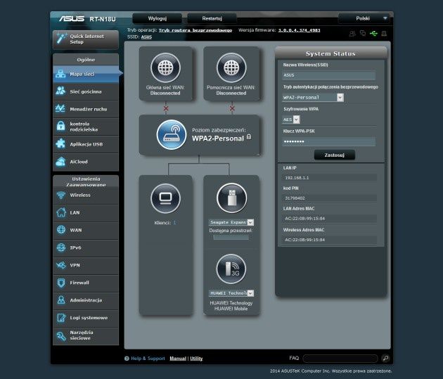The width and height of the screenshot is (443, 379).
Task: Click the WPA-PSK key field
Action: pyautogui.click(x=328, y=141)
